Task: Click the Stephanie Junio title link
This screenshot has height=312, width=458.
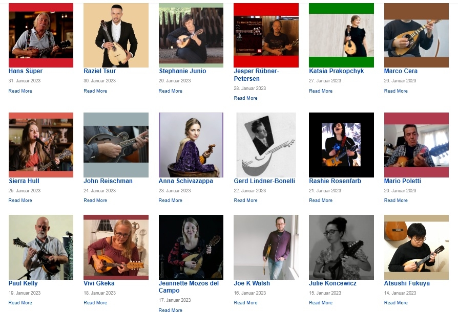Action: pyautogui.click(x=182, y=71)
